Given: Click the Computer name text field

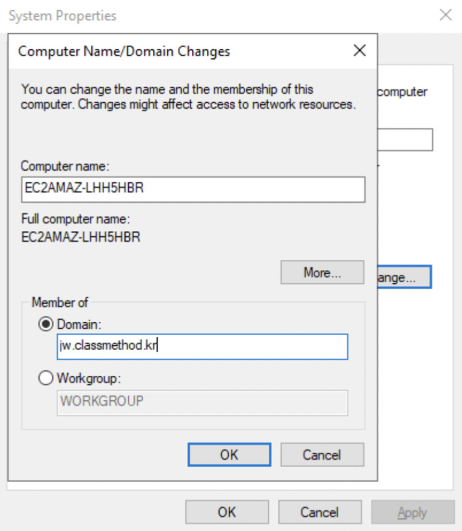Looking at the screenshot, I should coord(192,189).
